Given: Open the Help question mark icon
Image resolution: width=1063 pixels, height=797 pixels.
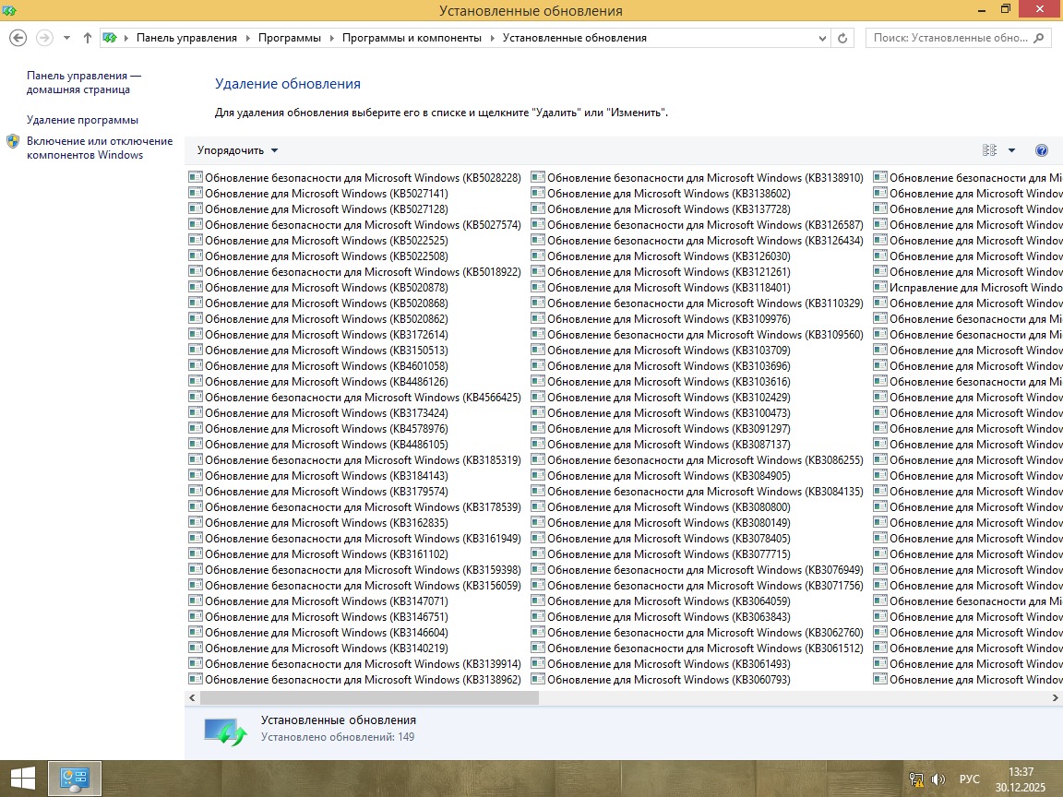Looking at the screenshot, I should click(x=1042, y=150).
